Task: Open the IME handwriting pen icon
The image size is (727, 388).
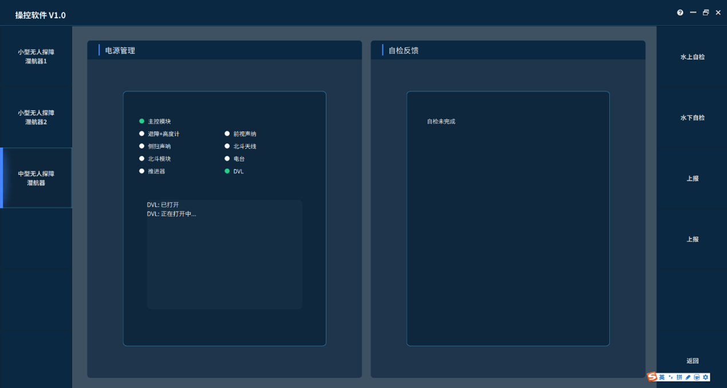Action: point(688,377)
